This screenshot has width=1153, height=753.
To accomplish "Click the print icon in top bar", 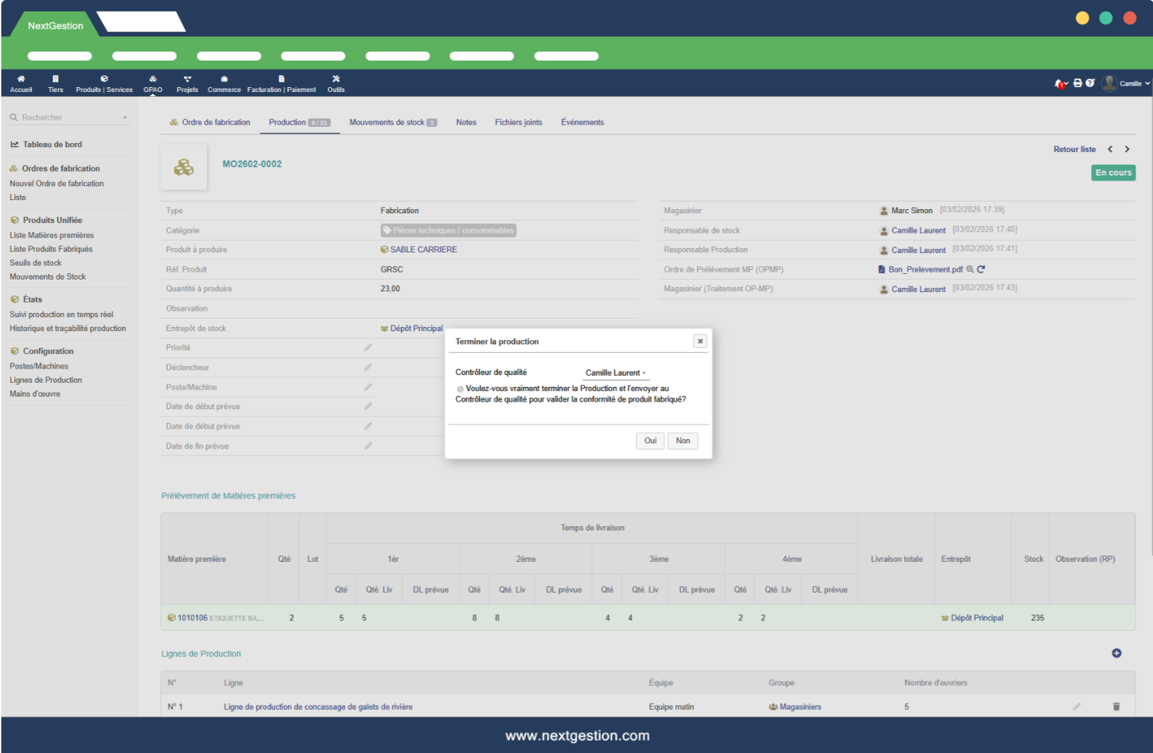I will coord(1078,83).
